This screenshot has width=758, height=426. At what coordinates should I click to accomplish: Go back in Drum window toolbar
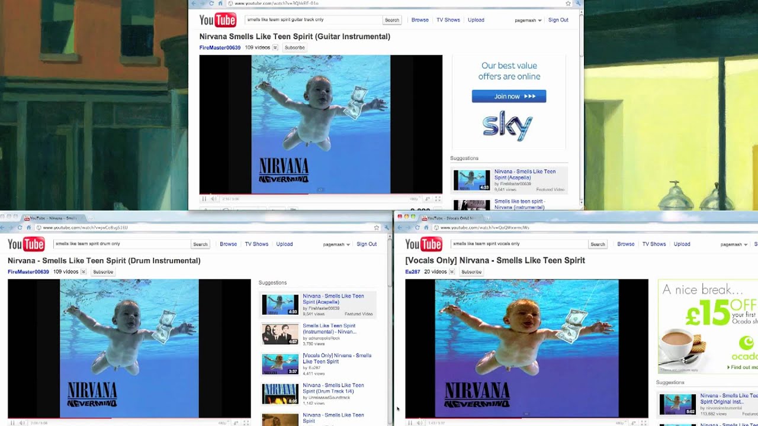click(x=2, y=227)
